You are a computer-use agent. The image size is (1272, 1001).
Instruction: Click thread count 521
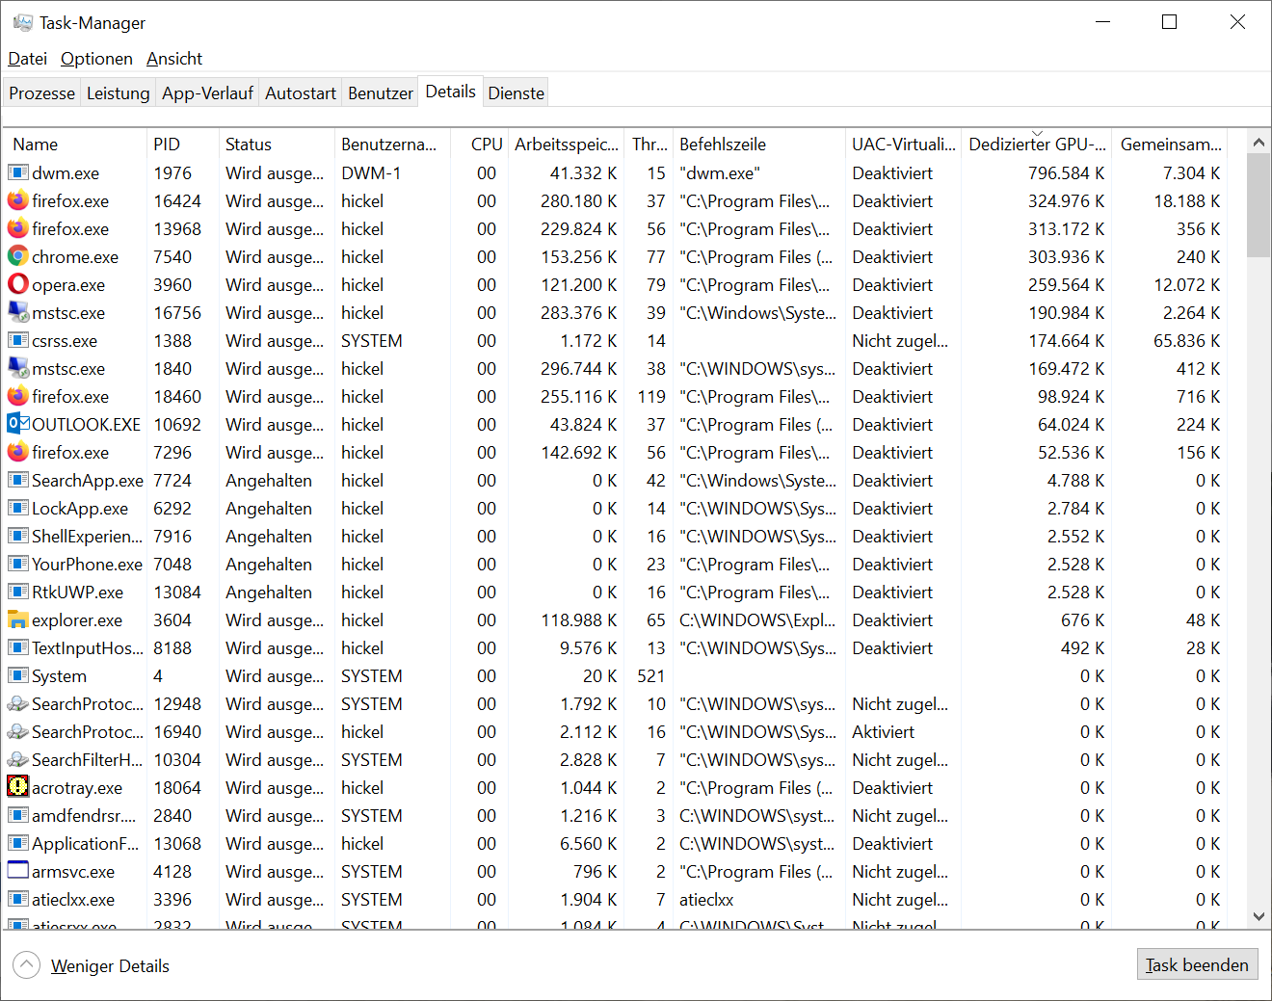pyautogui.click(x=651, y=676)
